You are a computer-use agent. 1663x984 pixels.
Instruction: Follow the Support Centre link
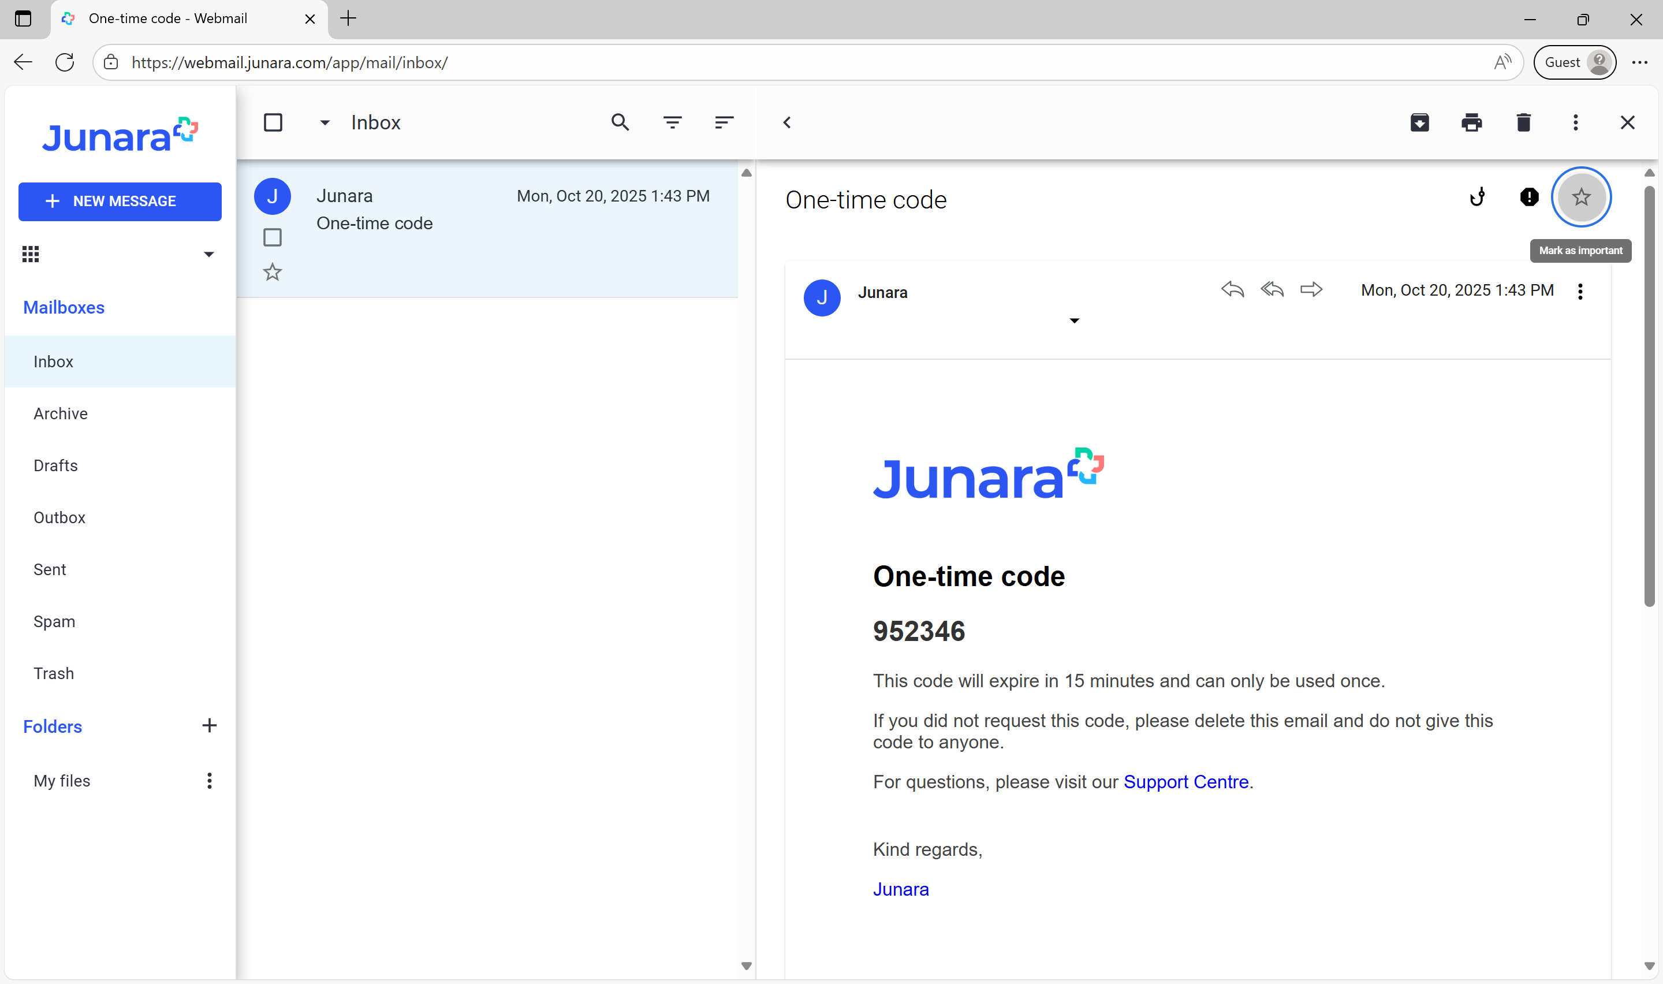point(1186,782)
